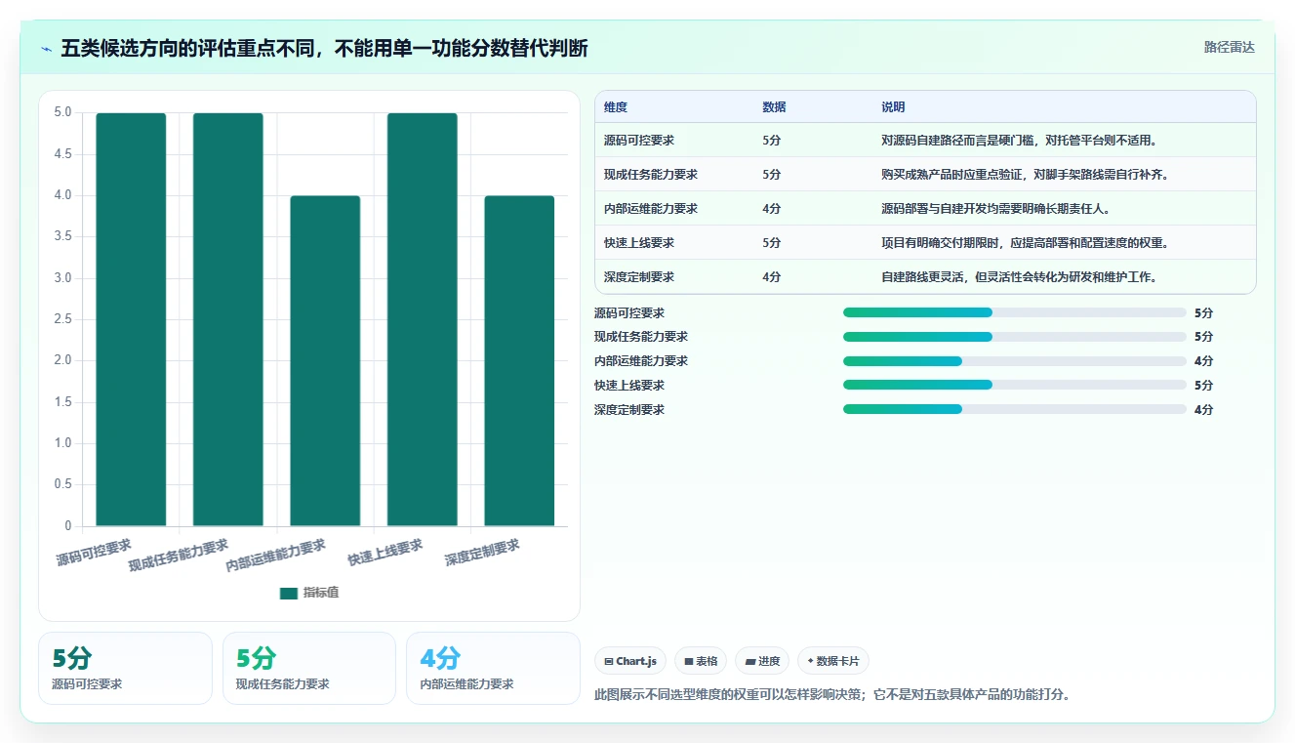This screenshot has width=1295, height=743.
Task: Click the 现成任务能力要求 bar in the chart
Action: tap(227, 319)
